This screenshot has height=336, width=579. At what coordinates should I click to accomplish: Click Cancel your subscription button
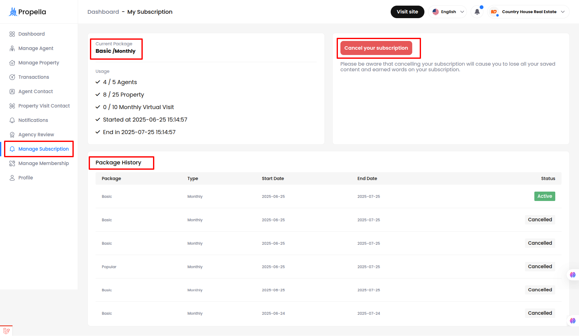point(376,48)
